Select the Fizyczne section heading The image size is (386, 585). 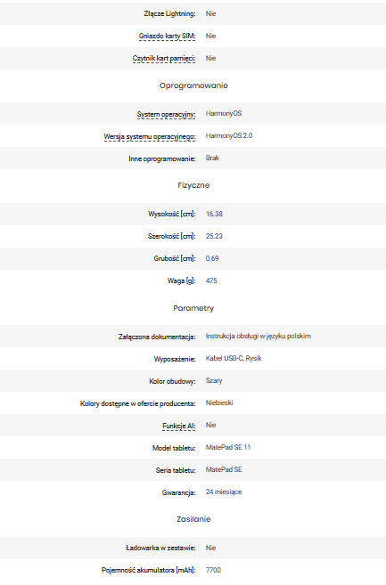pyautogui.click(x=193, y=185)
